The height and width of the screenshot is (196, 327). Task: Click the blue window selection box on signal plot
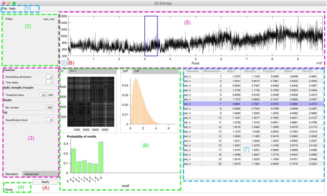click(x=151, y=36)
